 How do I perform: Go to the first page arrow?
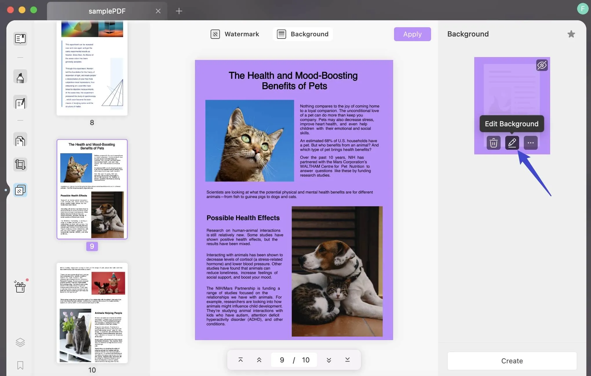click(240, 360)
